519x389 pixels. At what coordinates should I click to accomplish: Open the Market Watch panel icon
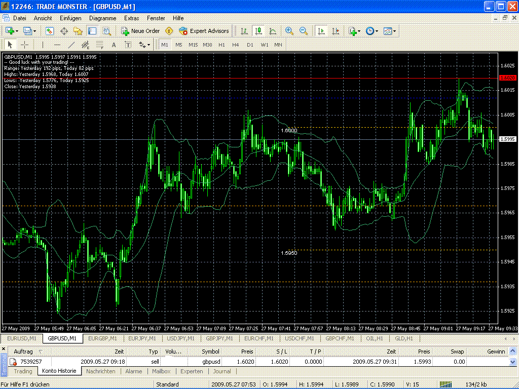(x=50, y=31)
